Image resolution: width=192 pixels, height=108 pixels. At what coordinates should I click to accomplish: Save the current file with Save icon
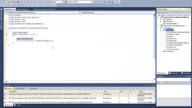tap(15, 2)
